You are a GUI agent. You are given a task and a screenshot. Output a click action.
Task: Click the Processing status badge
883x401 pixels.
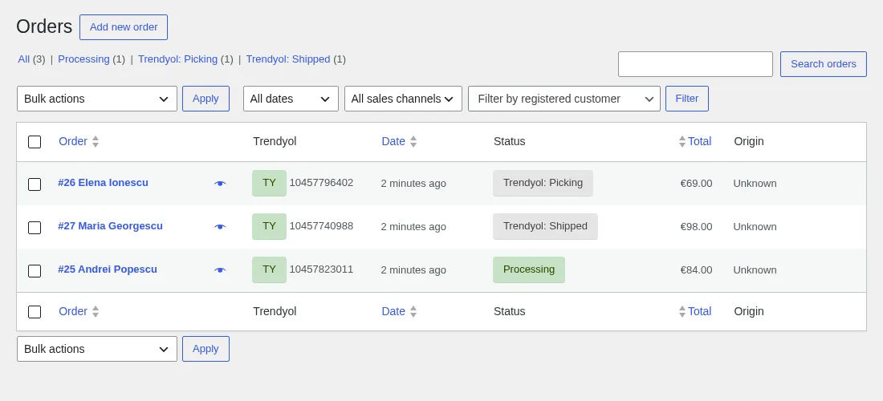529,270
